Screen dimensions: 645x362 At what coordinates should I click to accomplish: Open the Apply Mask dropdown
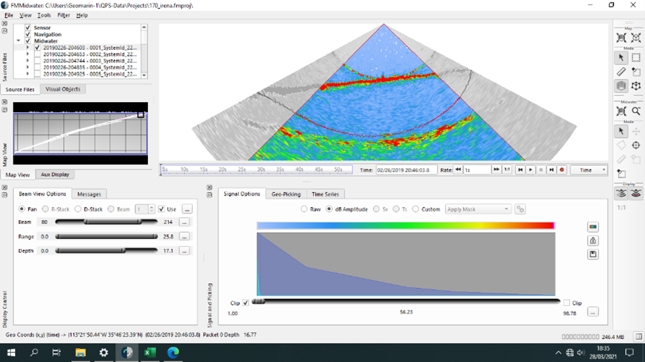[x=478, y=209]
